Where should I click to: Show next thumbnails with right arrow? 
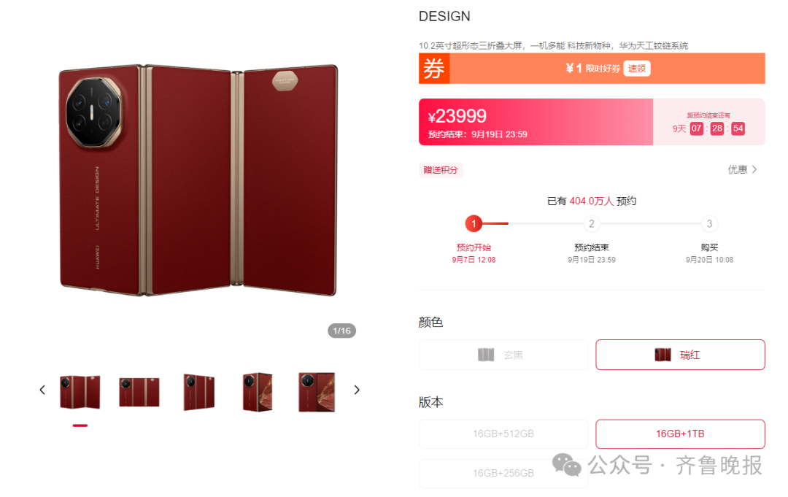click(357, 390)
